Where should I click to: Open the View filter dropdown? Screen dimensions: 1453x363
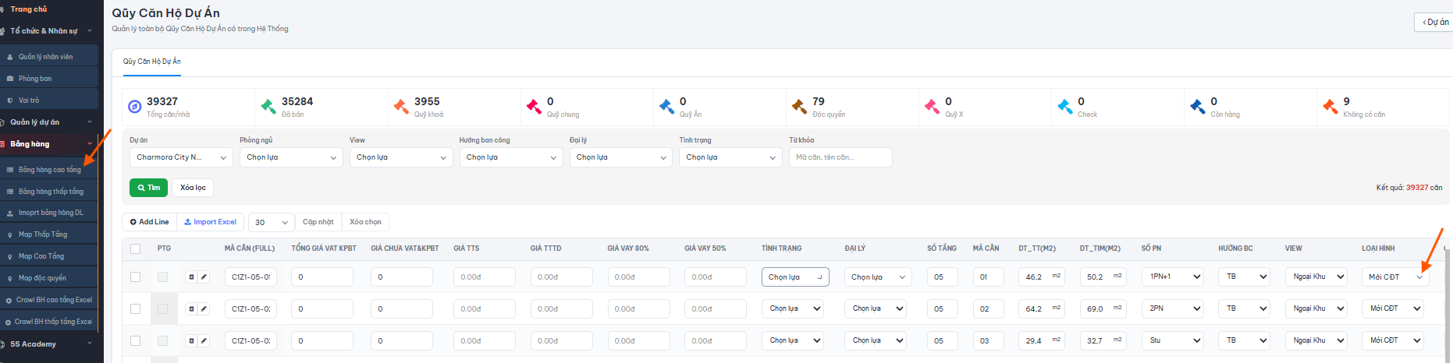tap(401, 157)
